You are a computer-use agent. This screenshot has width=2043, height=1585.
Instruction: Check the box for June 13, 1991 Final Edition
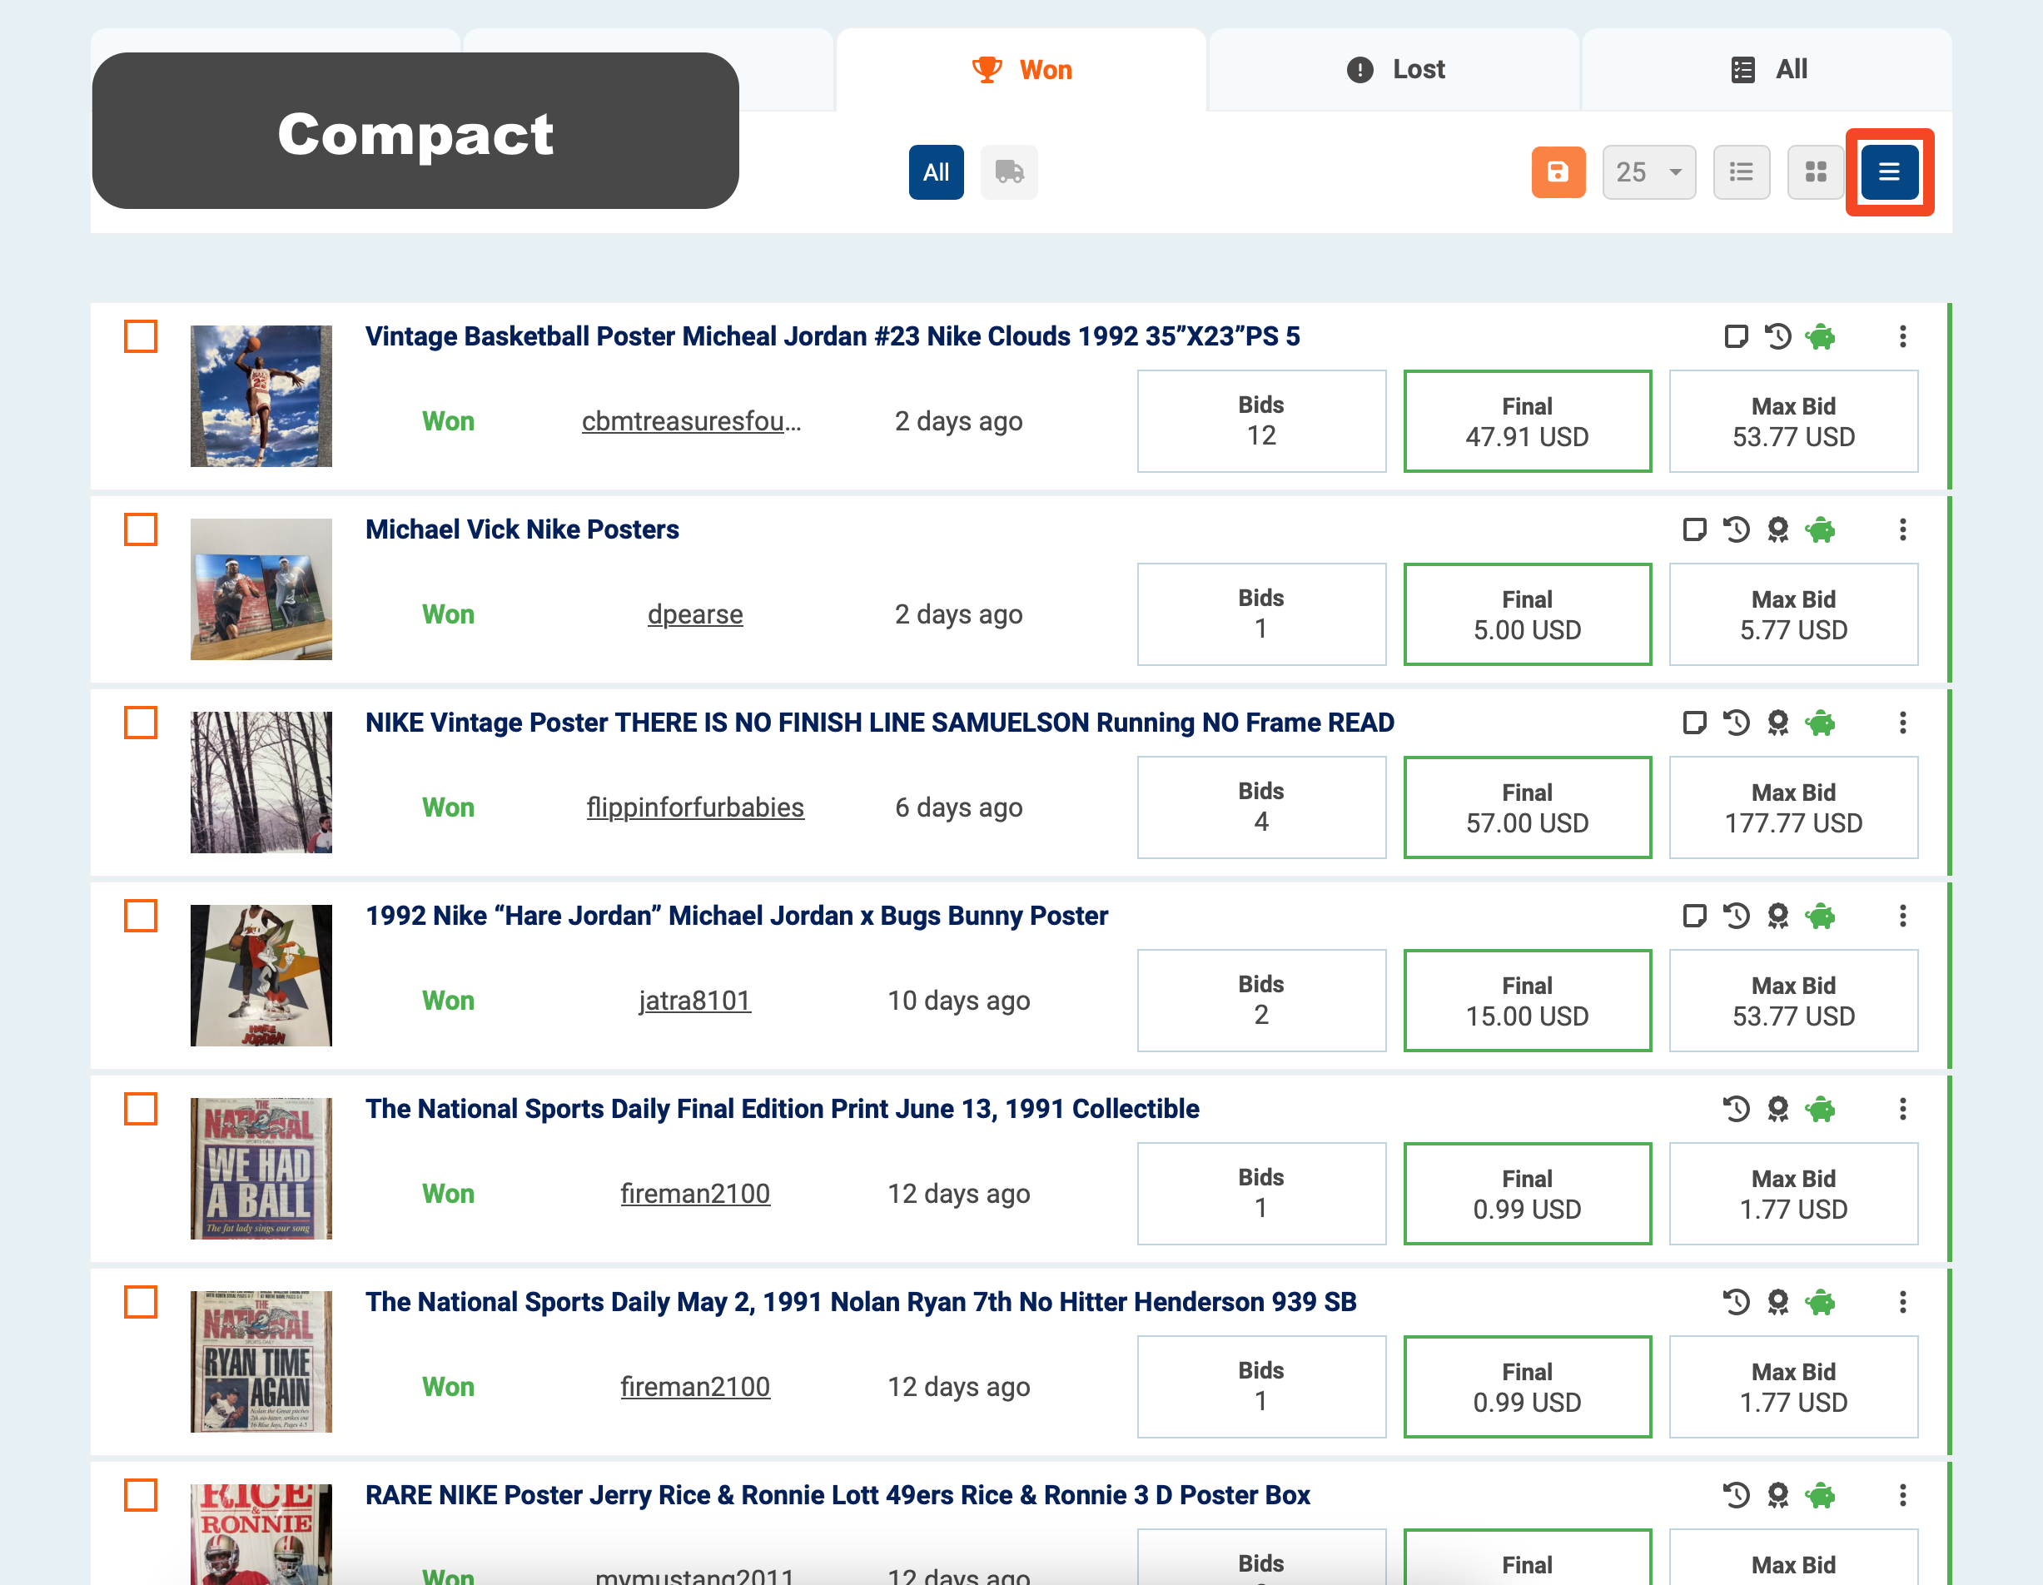[141, 1109]
